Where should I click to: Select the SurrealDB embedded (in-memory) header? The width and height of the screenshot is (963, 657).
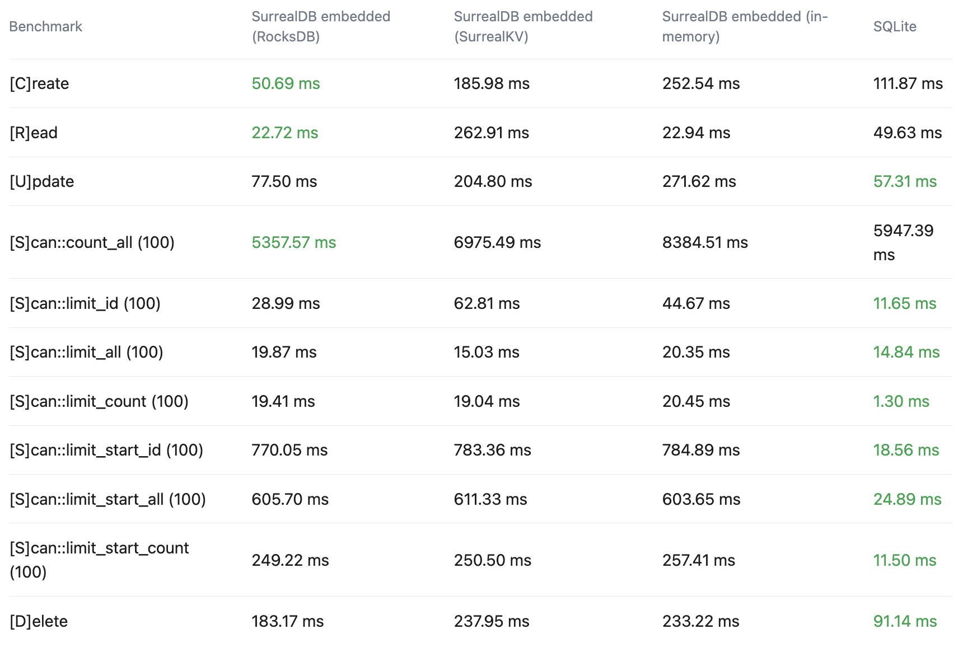(x=745, y=26)
